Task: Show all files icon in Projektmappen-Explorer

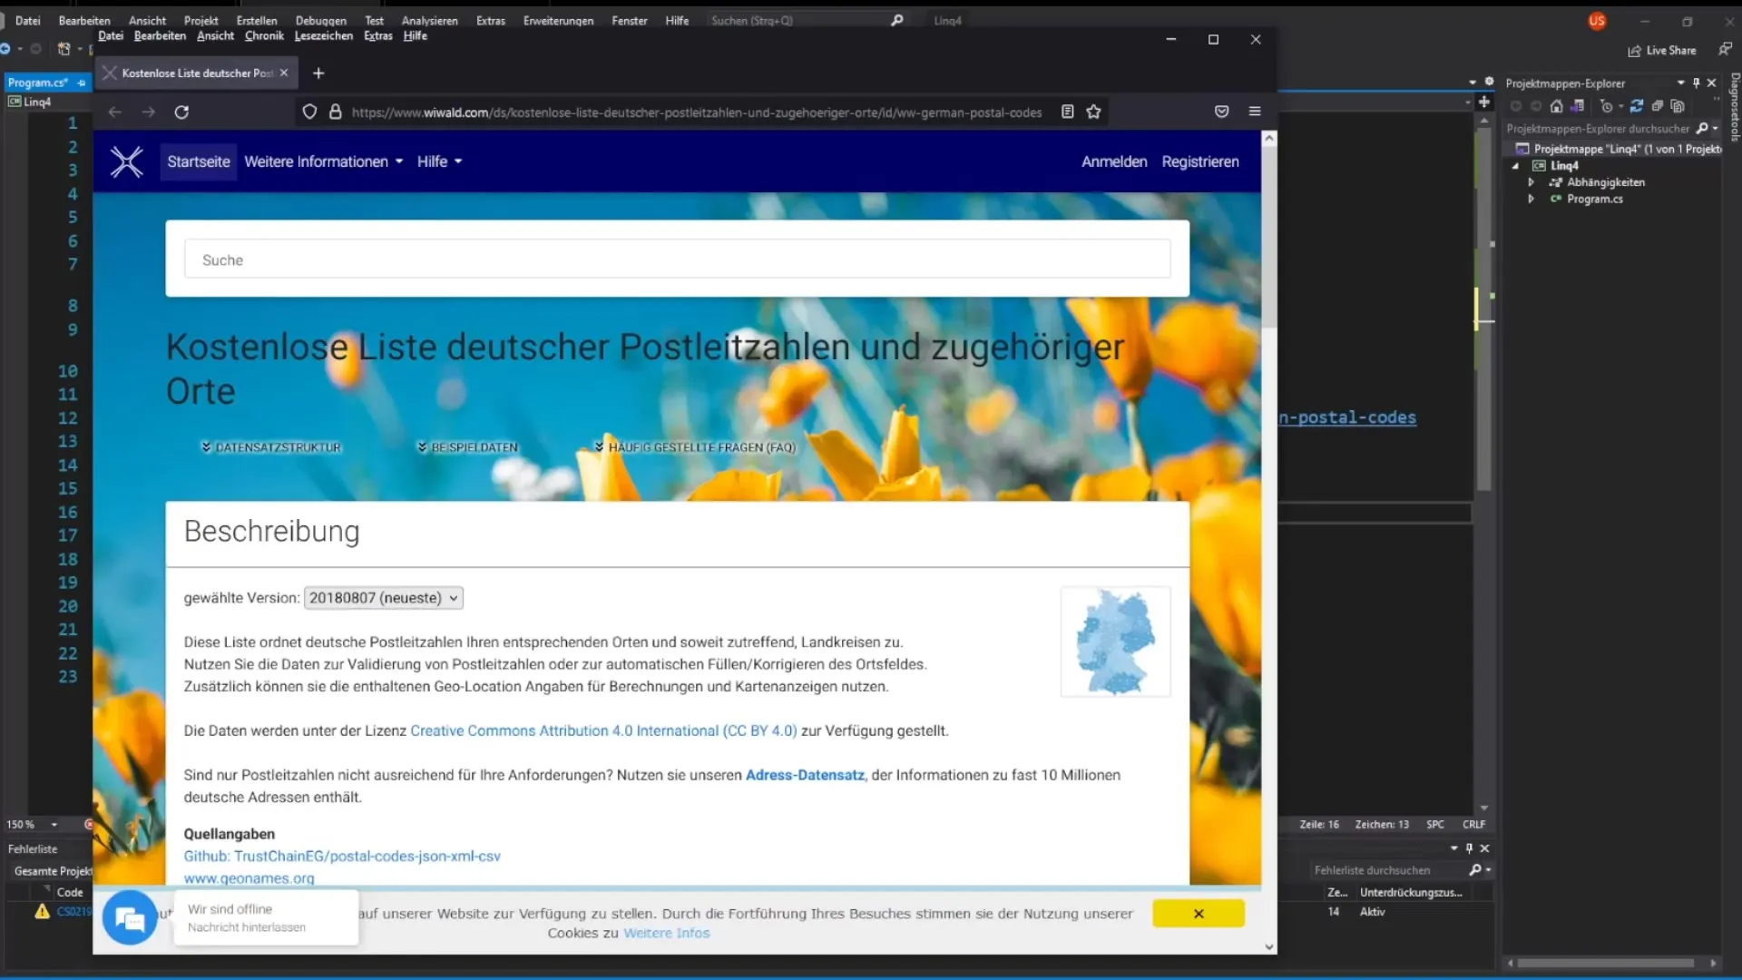Action: click(1678, 106)
